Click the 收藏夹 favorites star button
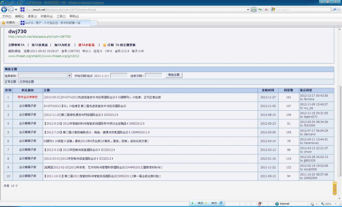The width and height of the screenshot is (342, 207). (x=8, y=23)
